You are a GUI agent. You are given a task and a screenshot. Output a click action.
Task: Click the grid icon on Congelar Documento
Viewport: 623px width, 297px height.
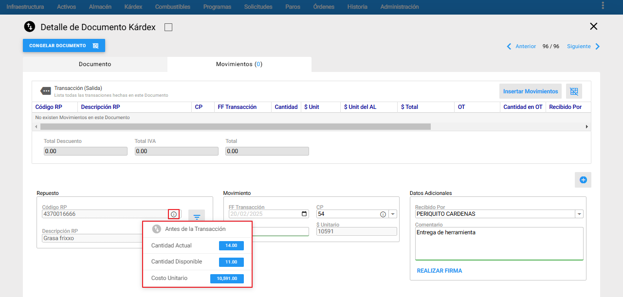click(x=95, y=46)
